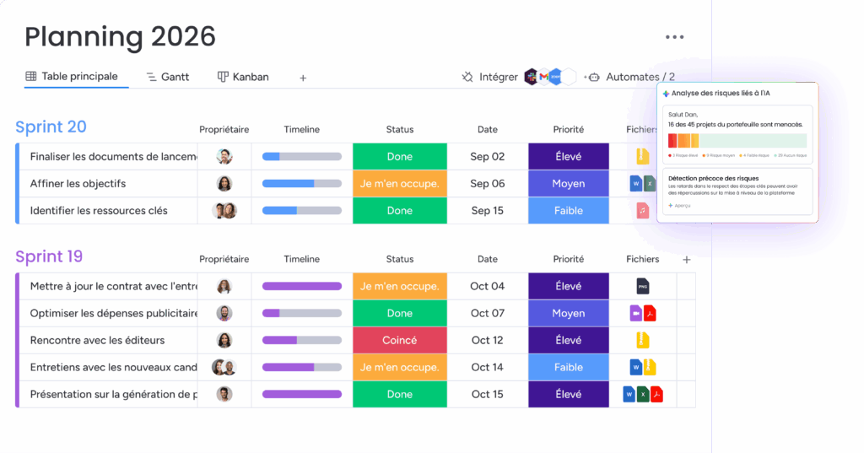Open the red PDF file in Optimiser row
864x453 pixels.
coord(651,313)
